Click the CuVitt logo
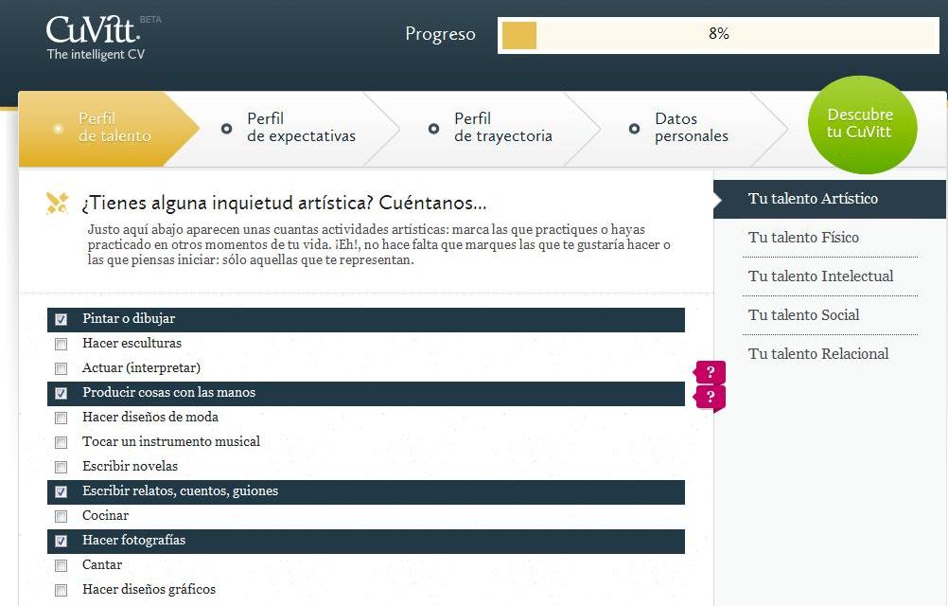This screenshot has height=606, width=948. (95, 37)
